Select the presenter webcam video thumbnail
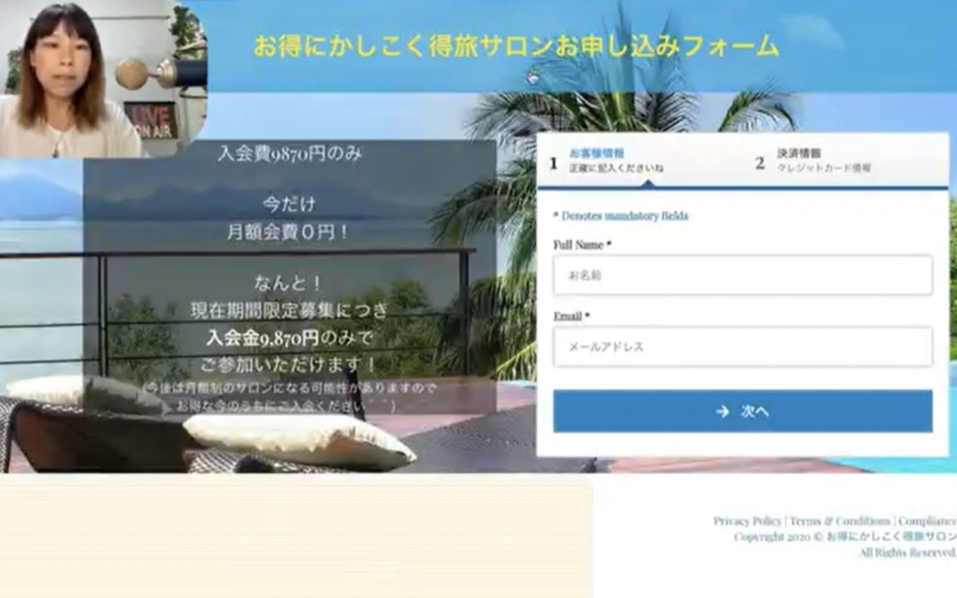 tap(80, 80)
